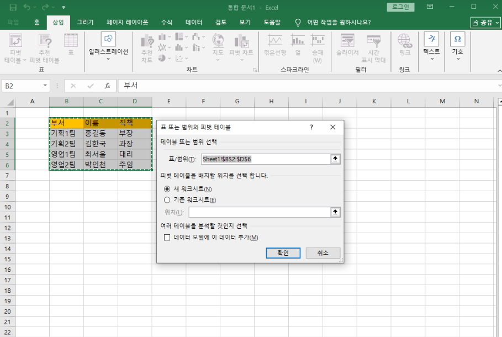
Task: Select the Existing Worksheet radio option
Action: [167, 200]
